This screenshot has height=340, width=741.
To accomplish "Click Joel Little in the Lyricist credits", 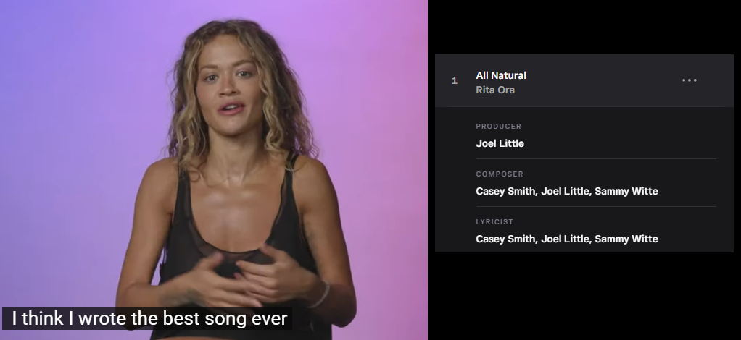I will point(566,239).
